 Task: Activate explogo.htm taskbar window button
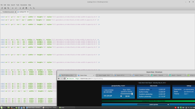click(50, 108)
